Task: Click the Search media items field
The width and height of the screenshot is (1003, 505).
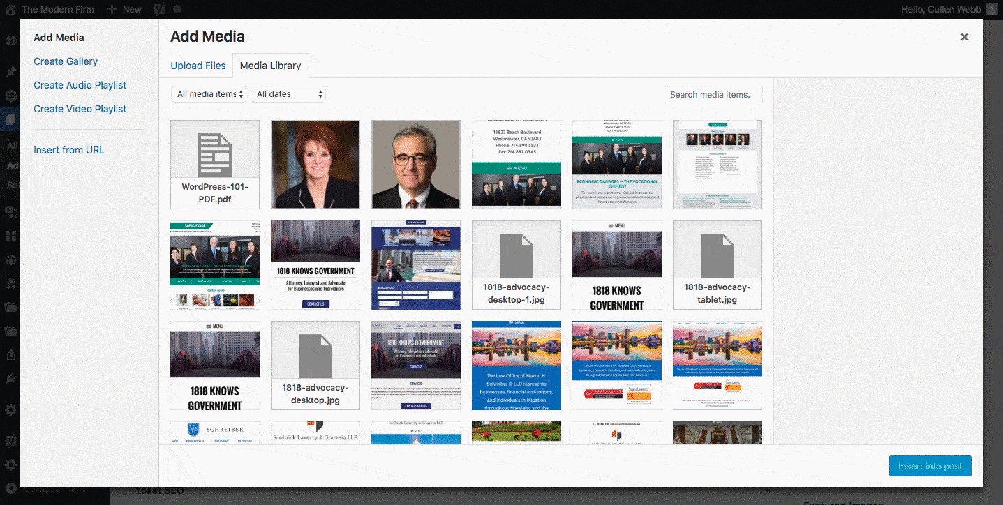Action: click(x=714, y=94)
